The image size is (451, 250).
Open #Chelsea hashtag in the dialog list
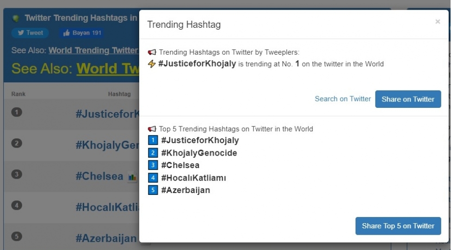coord(180,165)
